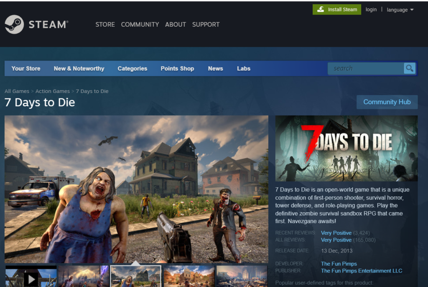This screenshot has height=287, width=428.
Task: Open the News tab
Action: pyautogui.click(x=216, y=68)
